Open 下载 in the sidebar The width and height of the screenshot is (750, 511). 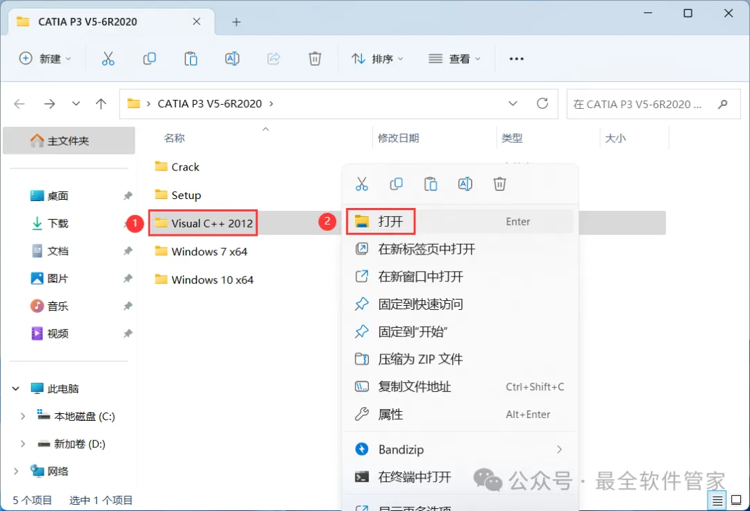[x=58, y=223]
